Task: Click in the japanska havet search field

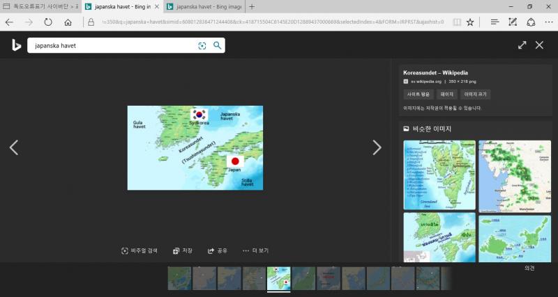Action: (x=112, y=46)
